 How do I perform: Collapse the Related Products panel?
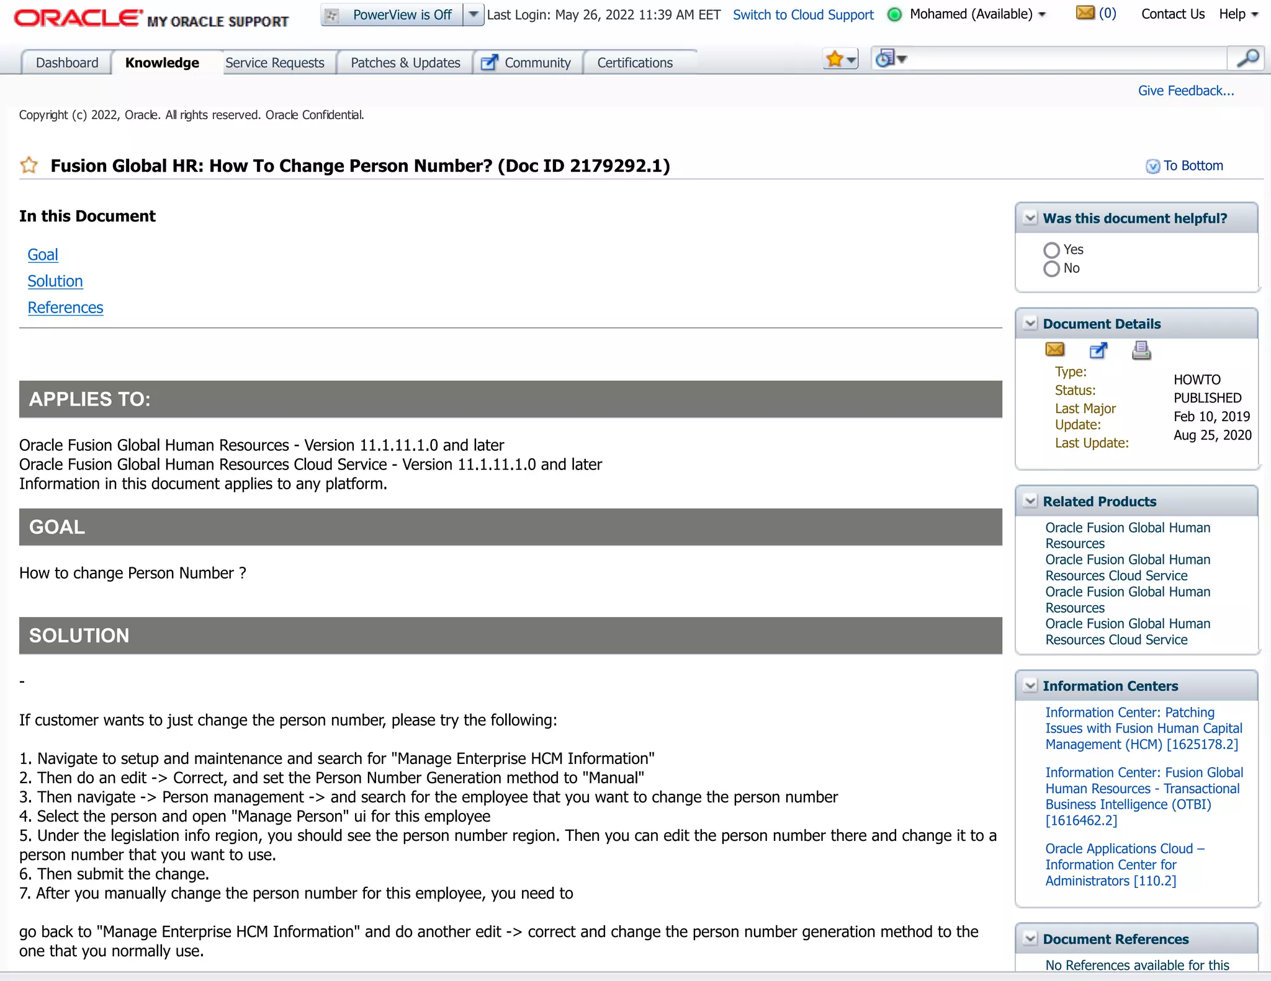tap(1030, 501)
